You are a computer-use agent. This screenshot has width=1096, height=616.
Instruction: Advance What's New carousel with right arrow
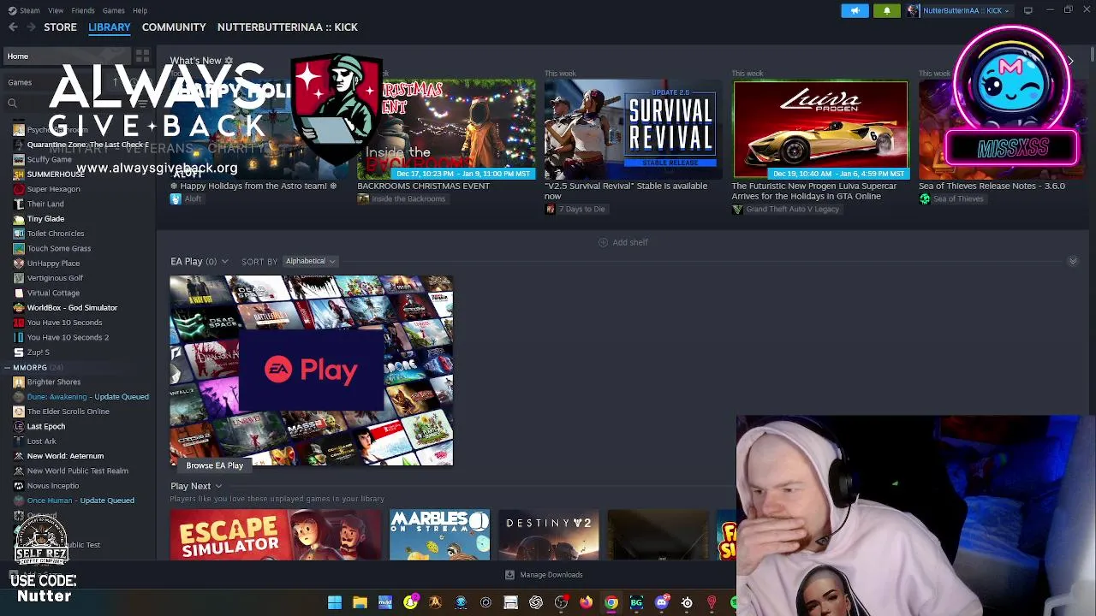pyautogui.click(x=1070, y=61)
